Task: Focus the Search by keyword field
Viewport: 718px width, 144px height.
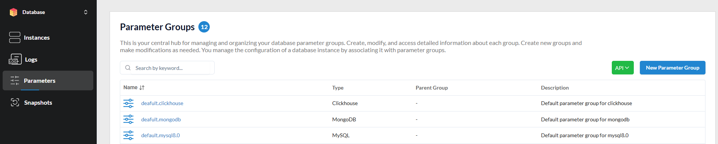Action: coord(167,68)
